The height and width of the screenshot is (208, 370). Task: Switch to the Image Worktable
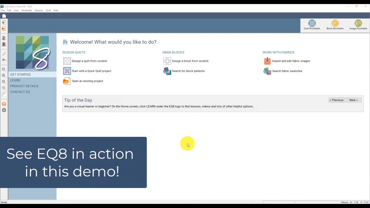(358, 25)
